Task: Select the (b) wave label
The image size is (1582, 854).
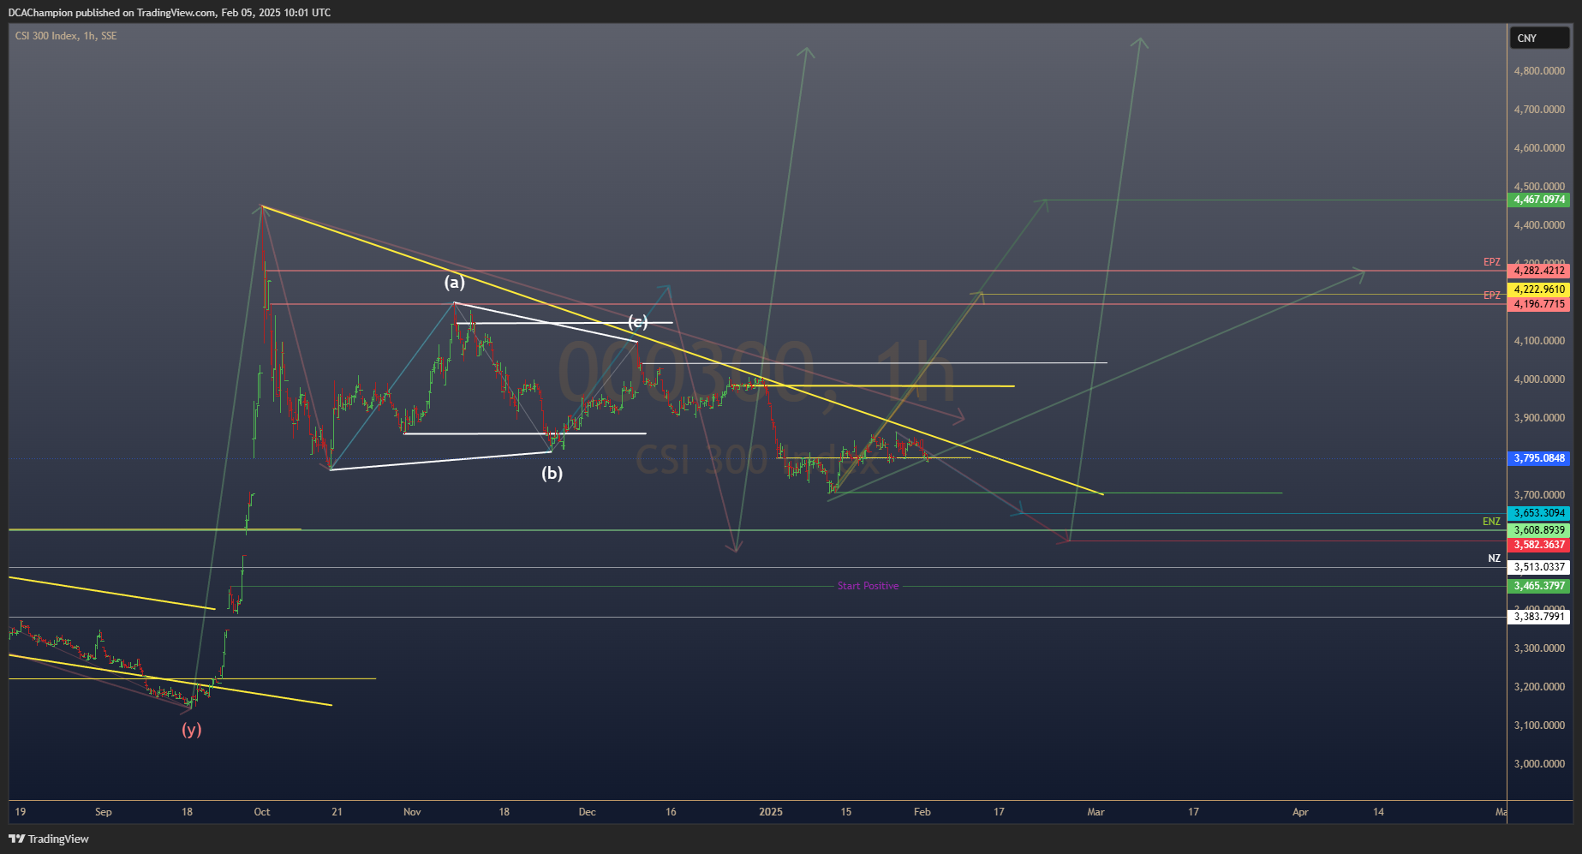Action: 552,473
